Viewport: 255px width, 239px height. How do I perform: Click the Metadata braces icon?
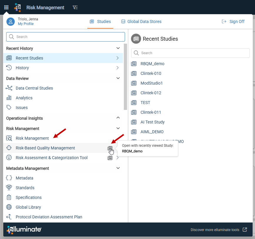click(9, 178)
